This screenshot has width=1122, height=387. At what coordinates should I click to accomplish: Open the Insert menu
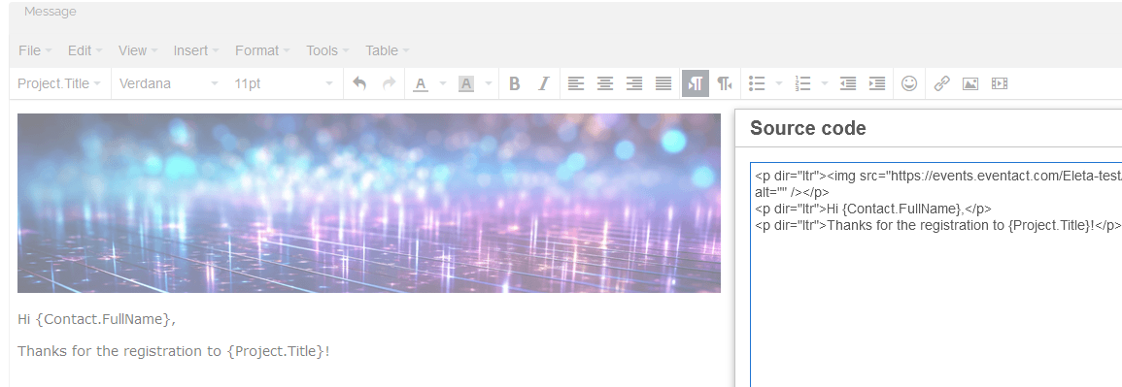tap(195, 50)
